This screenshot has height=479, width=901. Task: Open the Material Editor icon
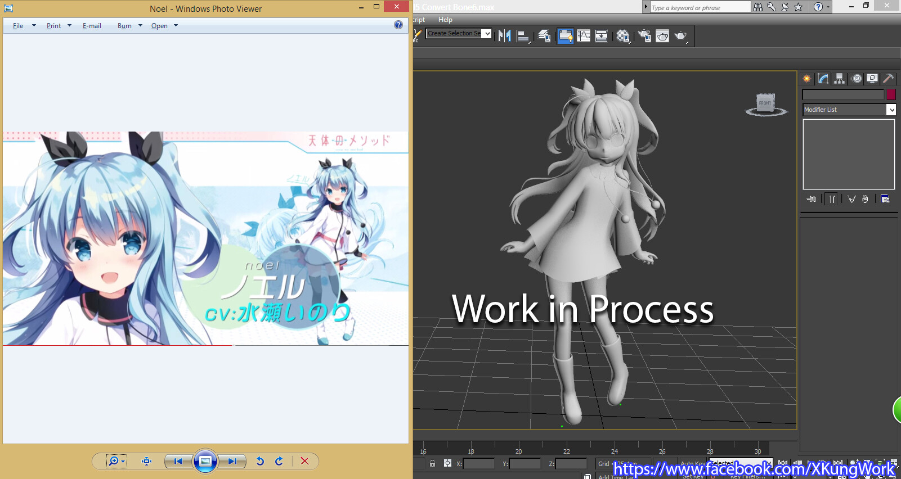click(x=623, y=36)
